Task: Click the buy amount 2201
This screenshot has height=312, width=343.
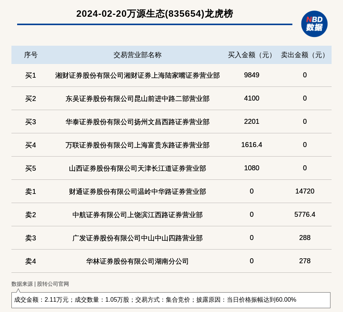Action: tap(252, 122)
